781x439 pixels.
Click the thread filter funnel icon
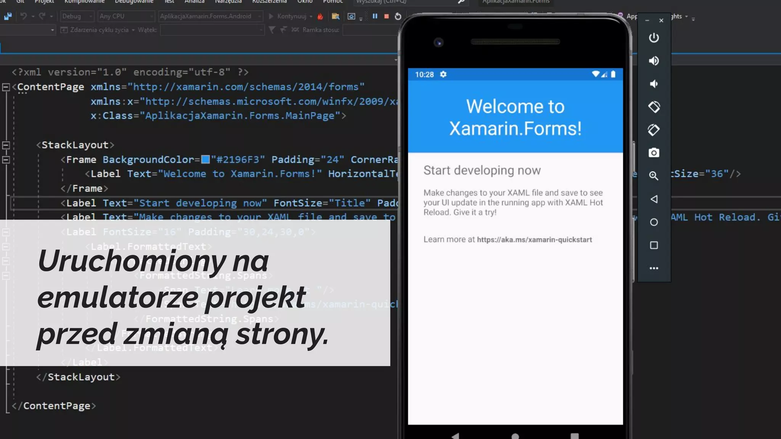[272, 30]
